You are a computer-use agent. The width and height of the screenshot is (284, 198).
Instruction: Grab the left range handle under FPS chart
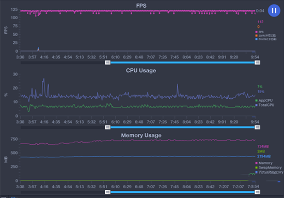click(x=107, y=63)
